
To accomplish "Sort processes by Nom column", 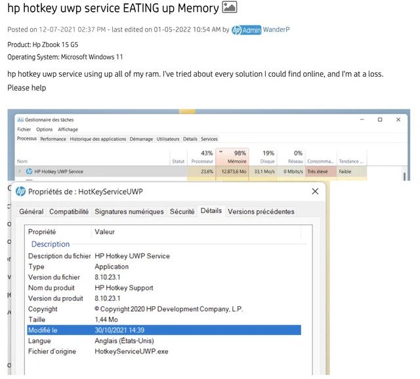I will [x=22, y=161].
